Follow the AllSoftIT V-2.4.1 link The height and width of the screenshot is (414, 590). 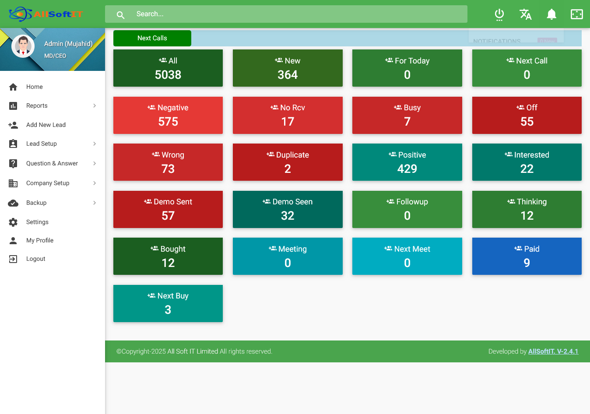pos(553,351)
